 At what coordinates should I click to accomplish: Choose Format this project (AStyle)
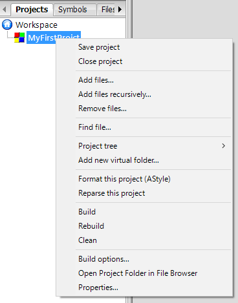(x=124, y=179)
